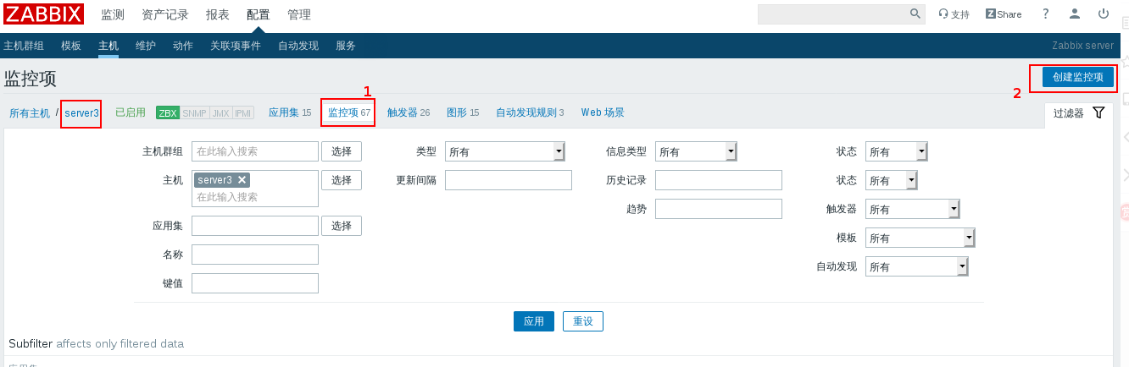Image resolution: width=1129 pixels, height=367 pixels.
Task: Open the user profile icon
Action: point(1075,14)
